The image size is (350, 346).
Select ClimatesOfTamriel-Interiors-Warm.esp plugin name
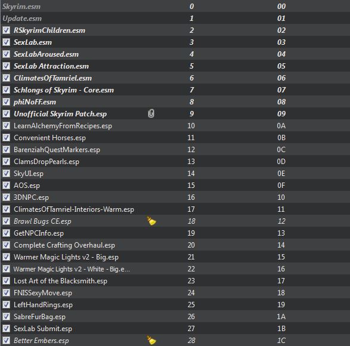74,209
